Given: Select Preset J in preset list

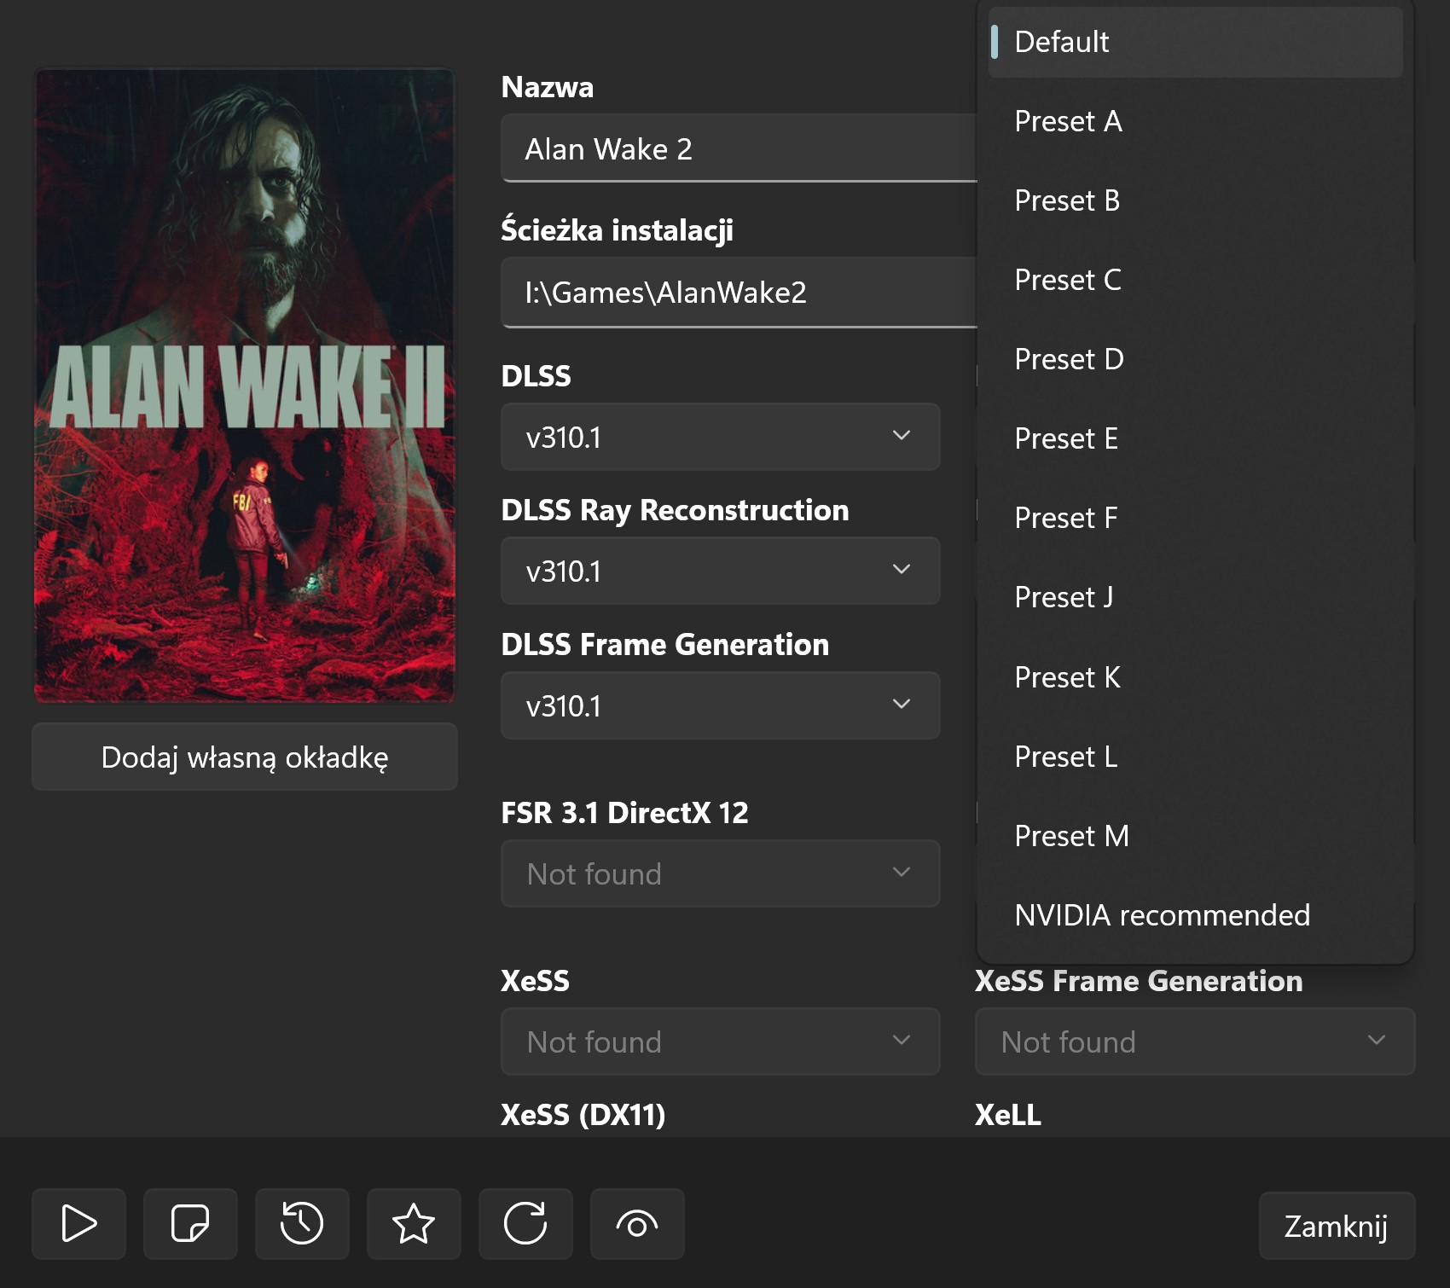Looking at the screenshot, I should (x=1064, y=597).
